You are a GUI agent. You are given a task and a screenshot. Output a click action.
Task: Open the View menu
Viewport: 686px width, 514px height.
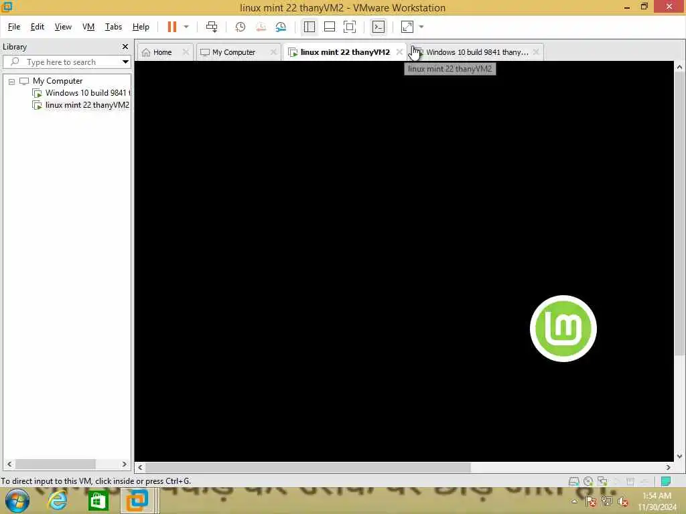63,27
